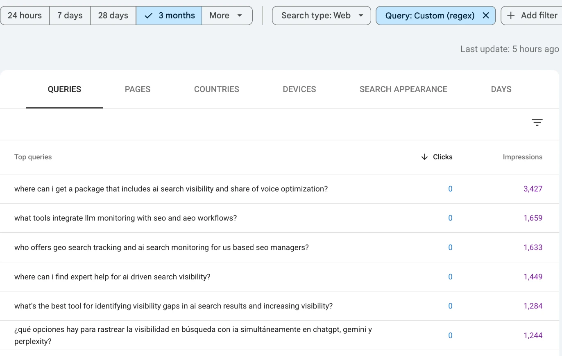Screen dimensions: 562x356
Task: Open query about llm monitoring tools
Action: click(125, 218)
